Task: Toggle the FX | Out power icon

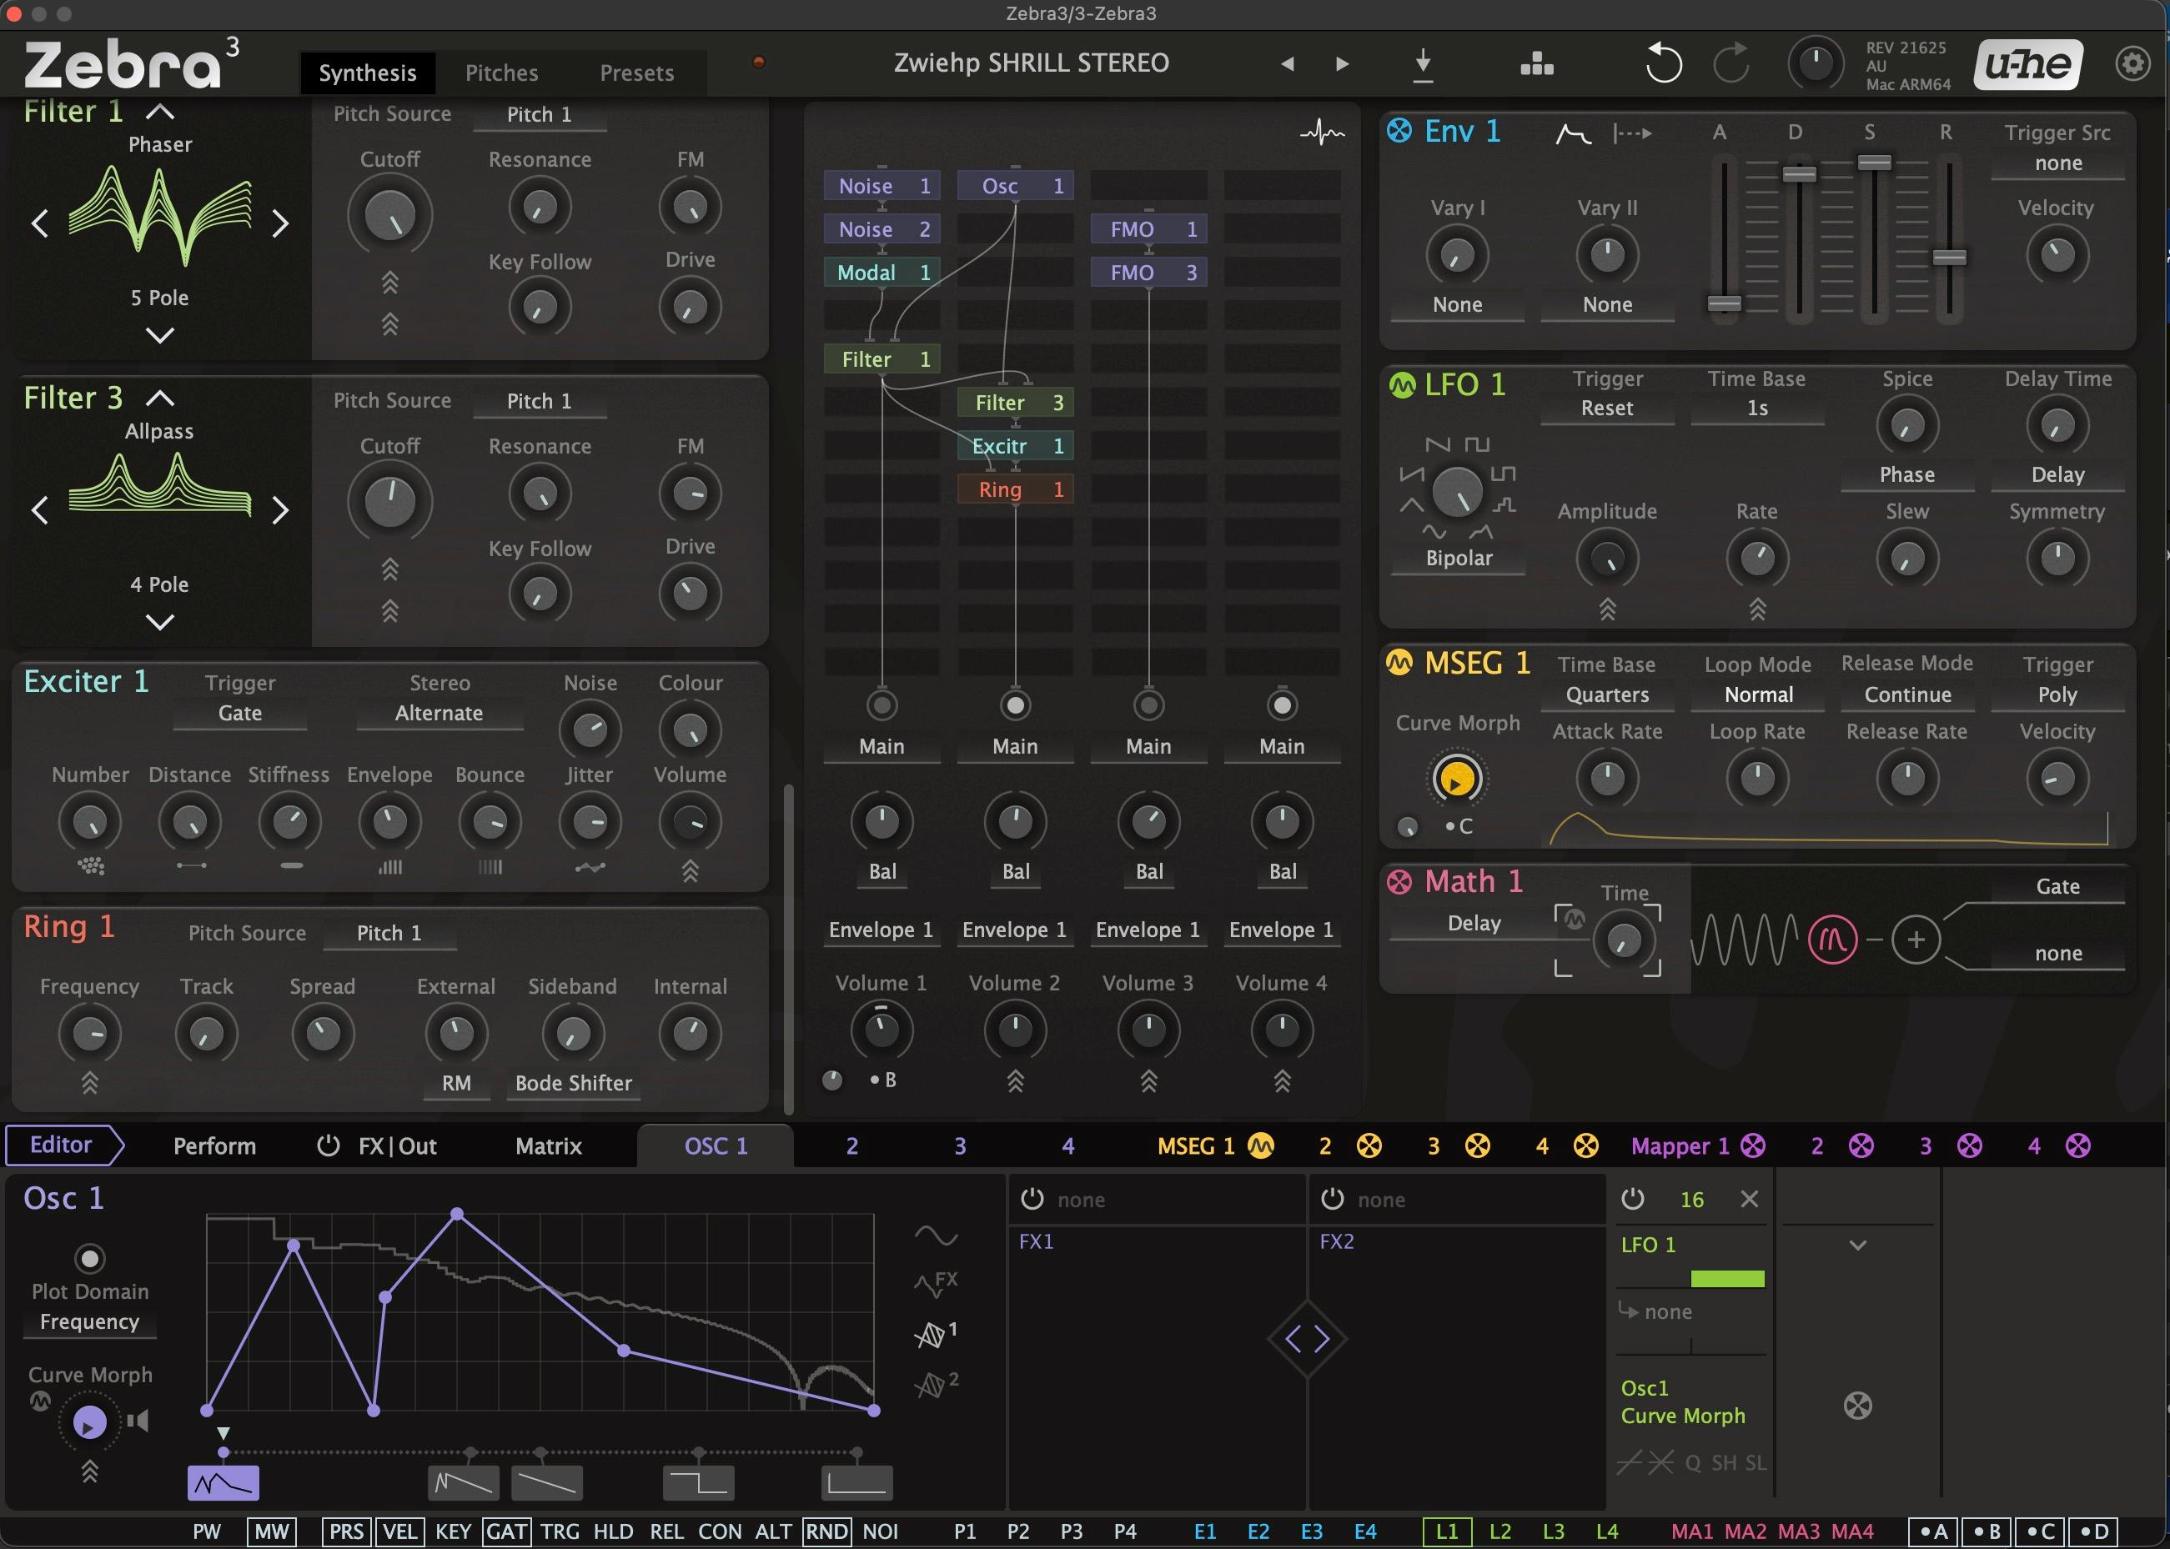Action: pyautogui.click(x=329, y=1145)
